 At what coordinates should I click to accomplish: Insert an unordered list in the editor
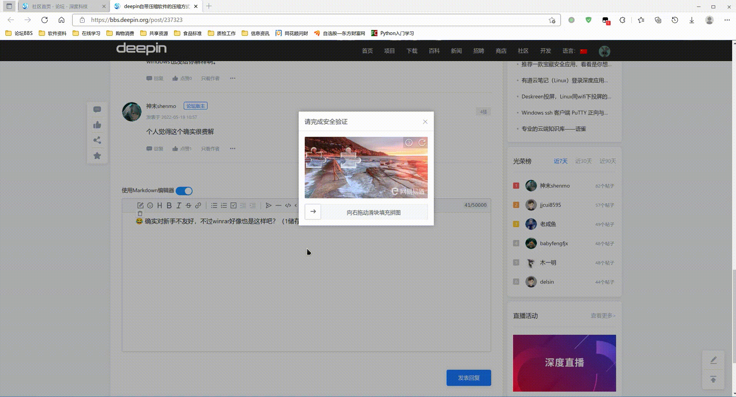(x=214, y=205)
